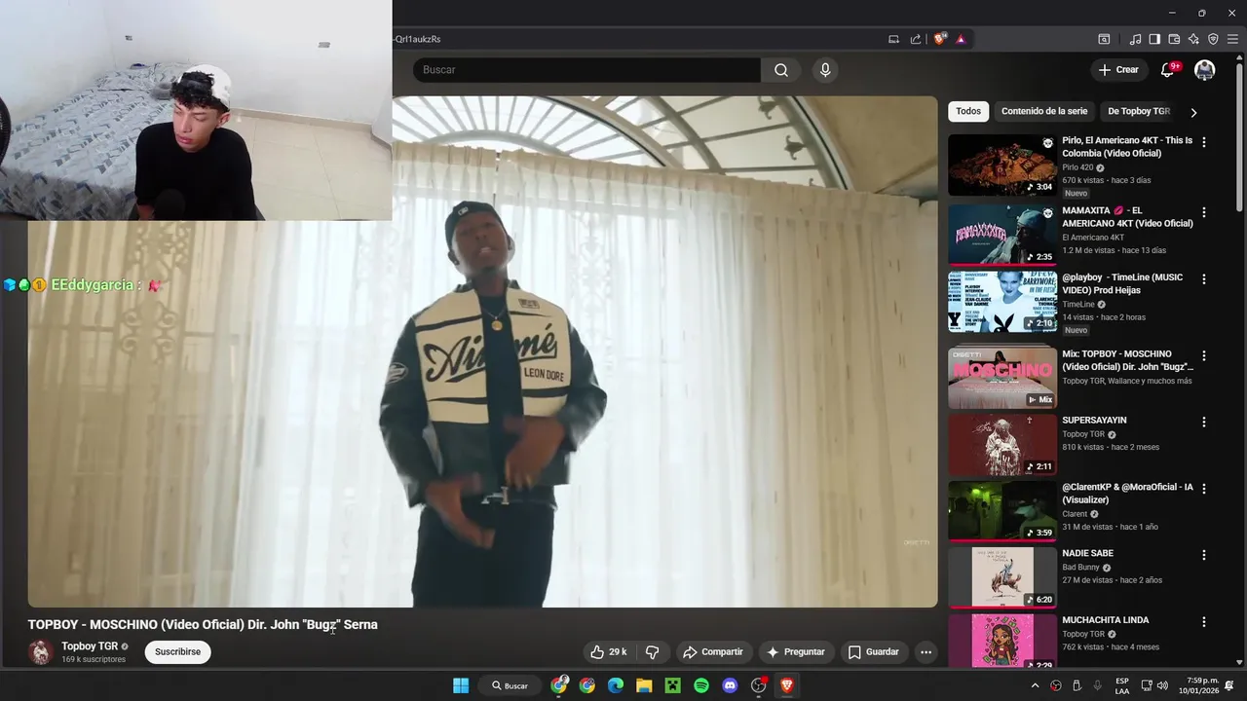This screenshot has width=1247, height=701.
Task: Click the Crear button
Action: (1118, 70)
